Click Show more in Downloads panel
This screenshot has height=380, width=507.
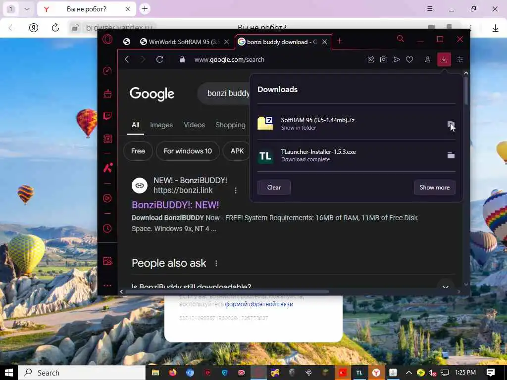pyautogui.click(x=435, y=188)
